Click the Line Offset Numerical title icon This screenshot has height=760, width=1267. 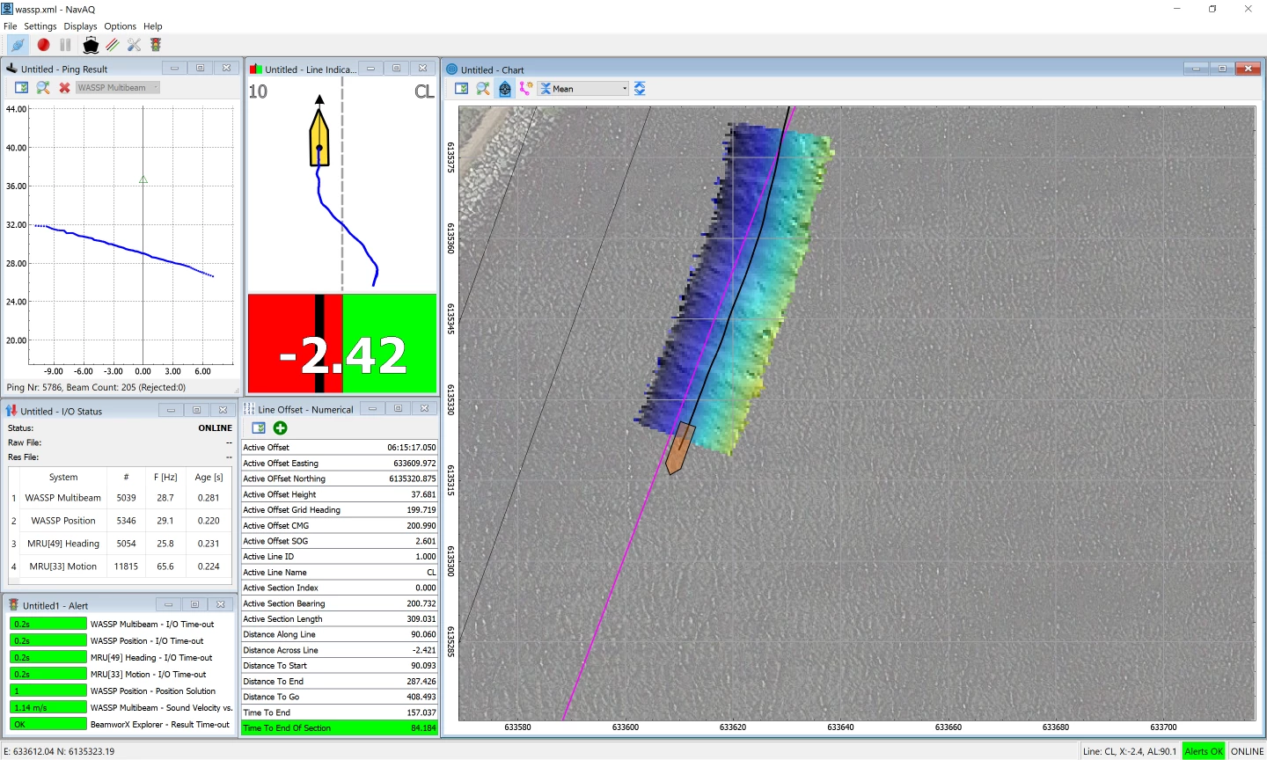[249, 409]
